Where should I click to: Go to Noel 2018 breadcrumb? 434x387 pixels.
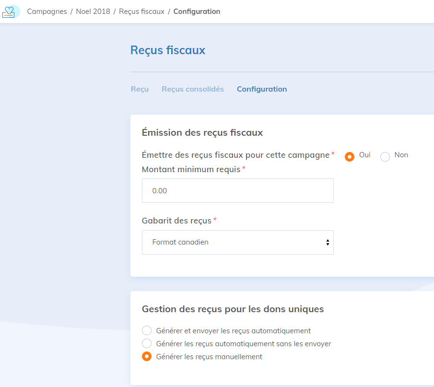(x=93, y=12)
